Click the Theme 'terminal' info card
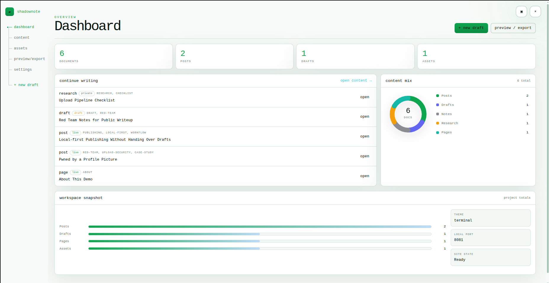The image size is (549, 283). point(490,218)
